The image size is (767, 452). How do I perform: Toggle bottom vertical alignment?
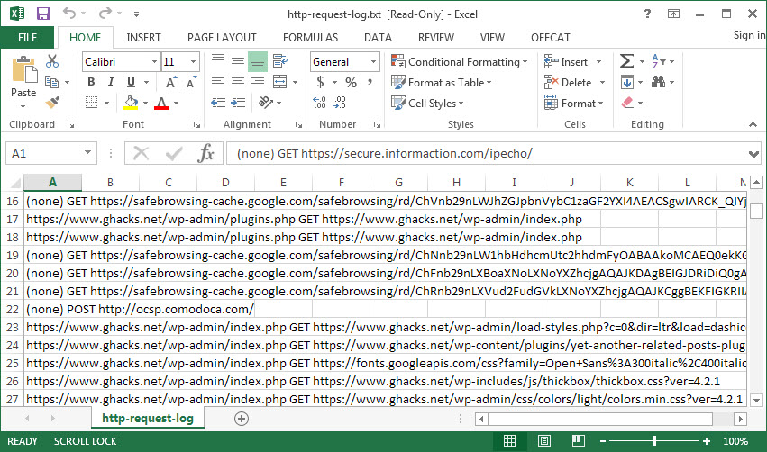[257, 61]
